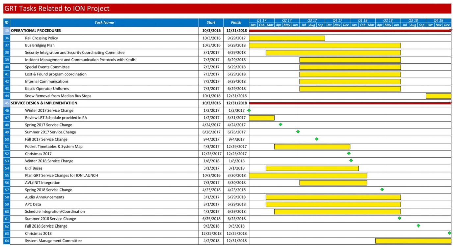This screenshot has width=453, height=247.
Task: Select the Fall 2018 Service Change milestone marker
Action: point(418,226)
